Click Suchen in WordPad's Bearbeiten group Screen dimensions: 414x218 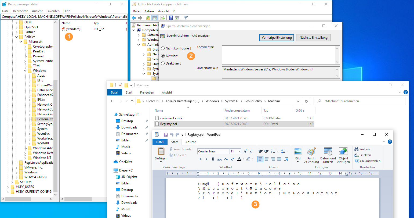point(362,149)
